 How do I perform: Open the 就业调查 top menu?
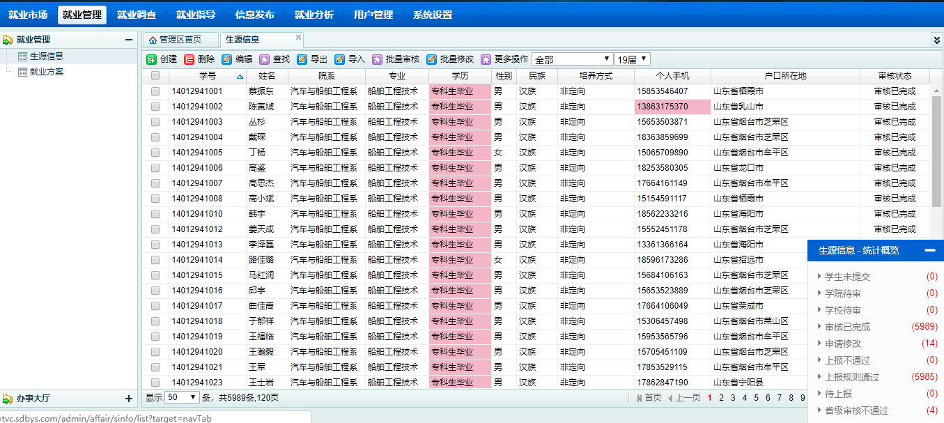pos(137,15)
